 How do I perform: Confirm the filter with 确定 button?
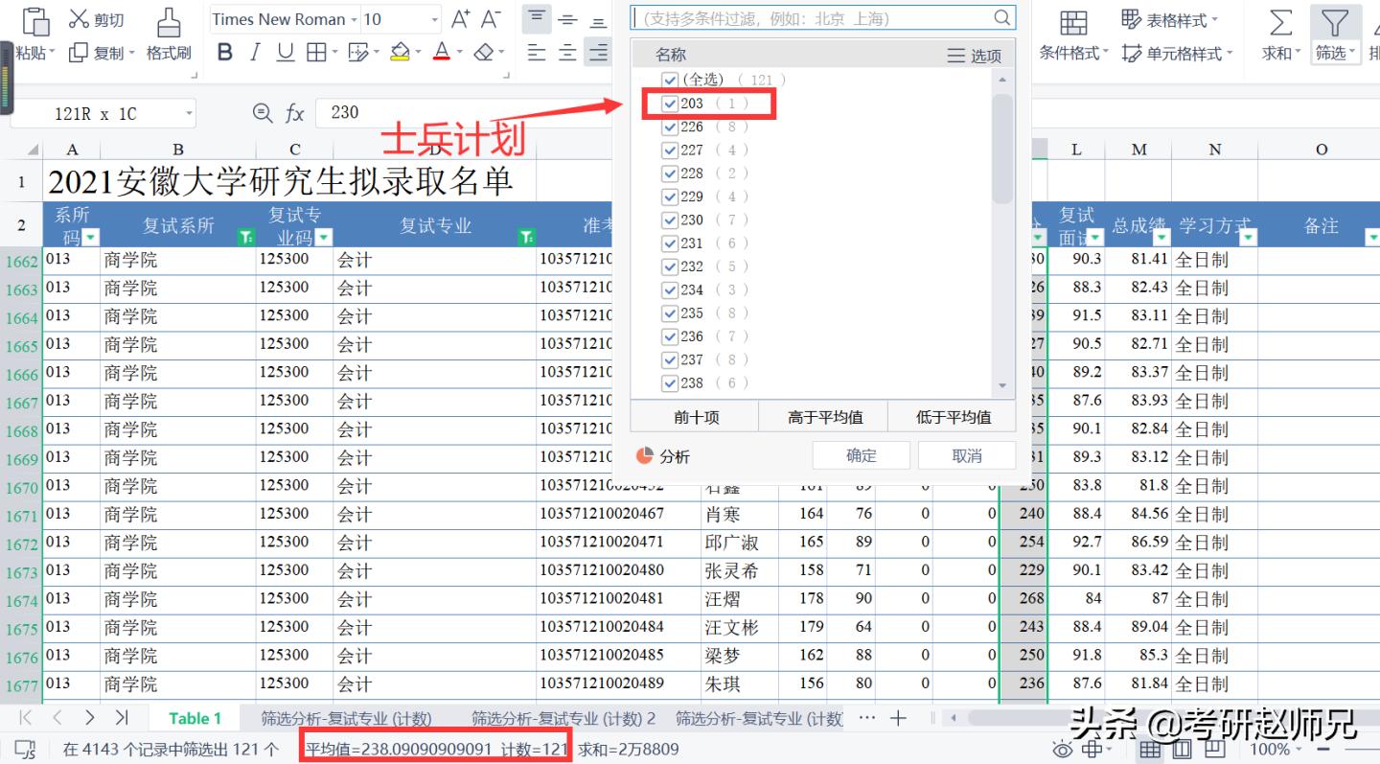tap(861, 455)
